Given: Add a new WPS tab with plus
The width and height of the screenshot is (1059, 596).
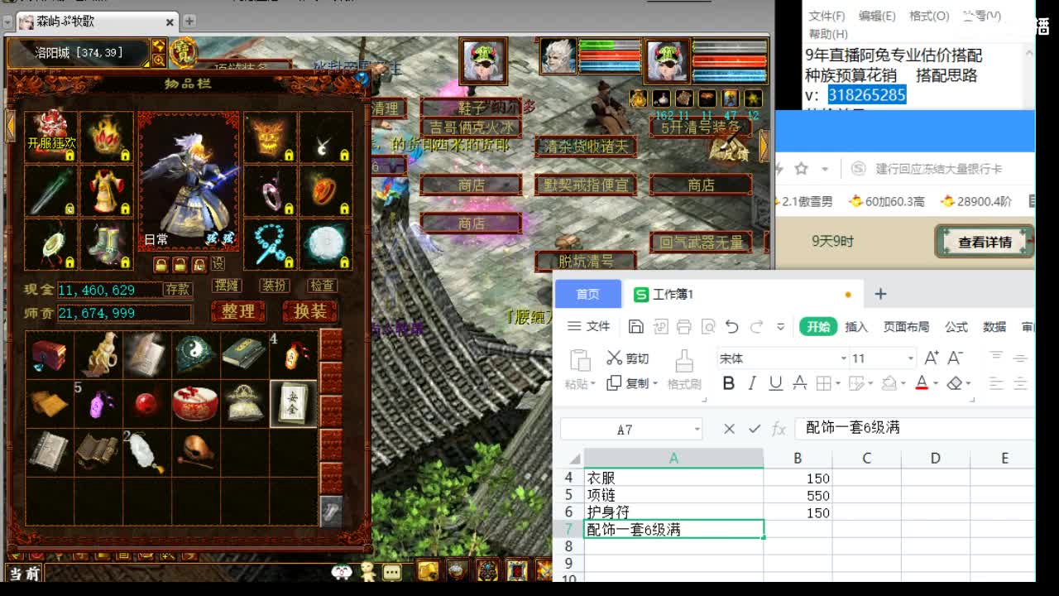Looking at the screenshot, I should coord(880,294).
